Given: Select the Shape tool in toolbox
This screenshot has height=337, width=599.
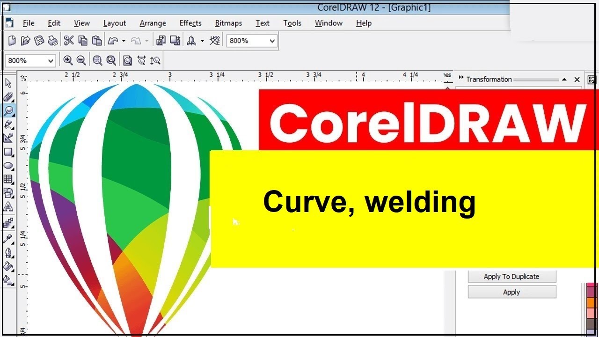Looking at the screenshot, I should 8,97.
